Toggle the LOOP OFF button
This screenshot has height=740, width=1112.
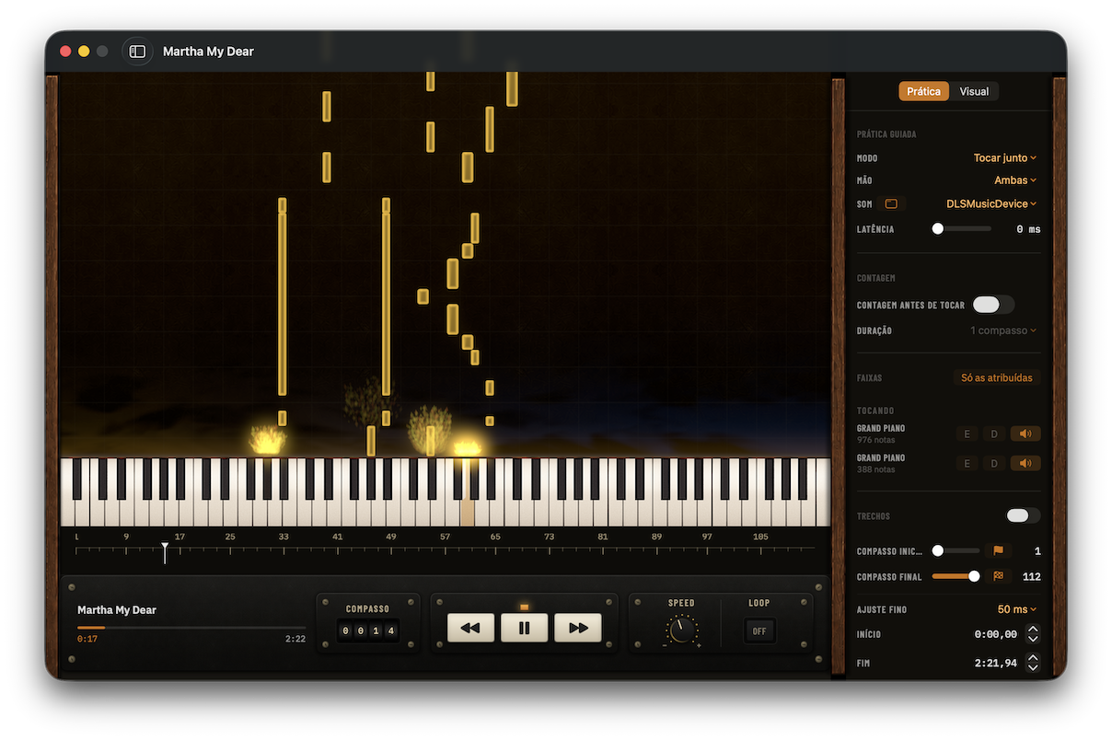click(759, 631)
